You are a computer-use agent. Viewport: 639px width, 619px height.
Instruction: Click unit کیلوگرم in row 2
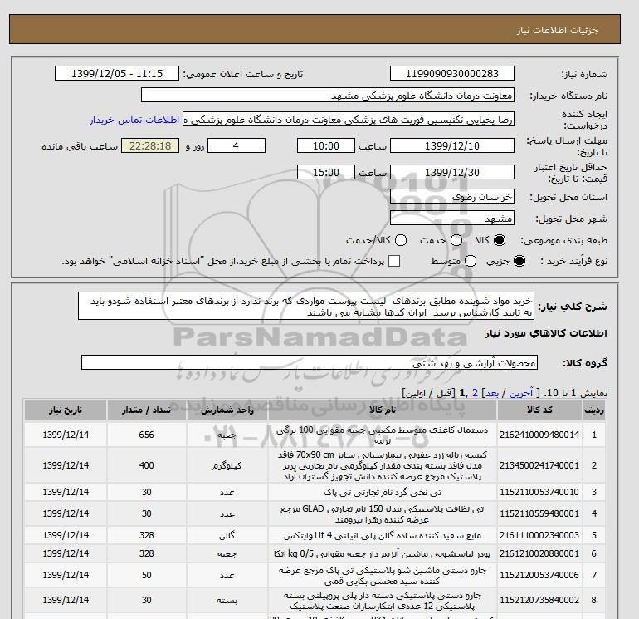coord(227,465)
